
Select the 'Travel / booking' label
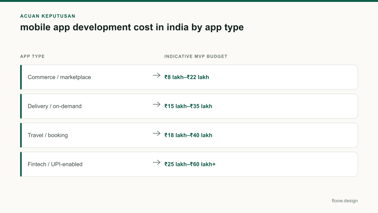pyautogui.click(x=48, y=135)
